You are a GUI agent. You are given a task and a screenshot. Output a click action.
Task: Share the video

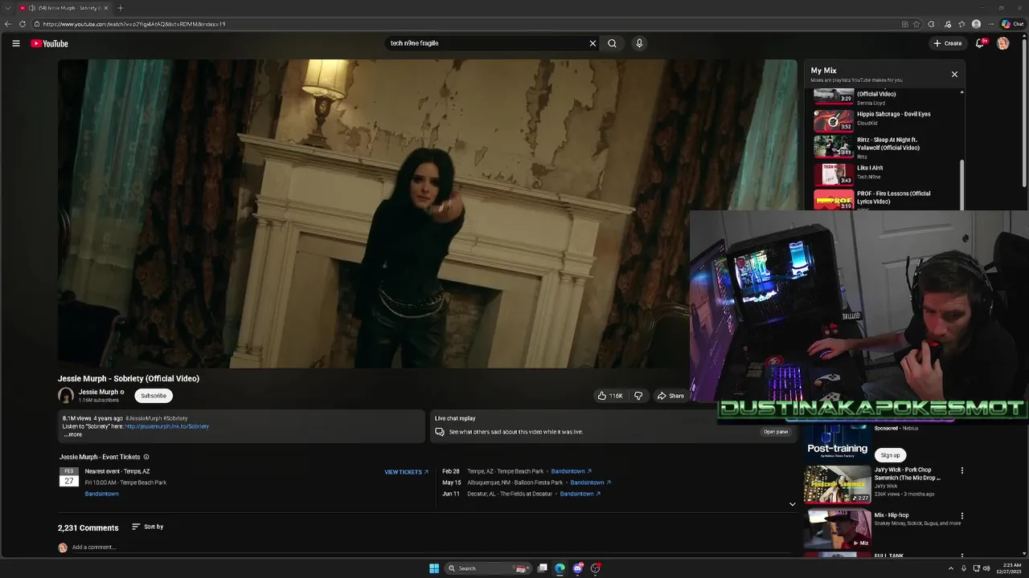(670, 396)
